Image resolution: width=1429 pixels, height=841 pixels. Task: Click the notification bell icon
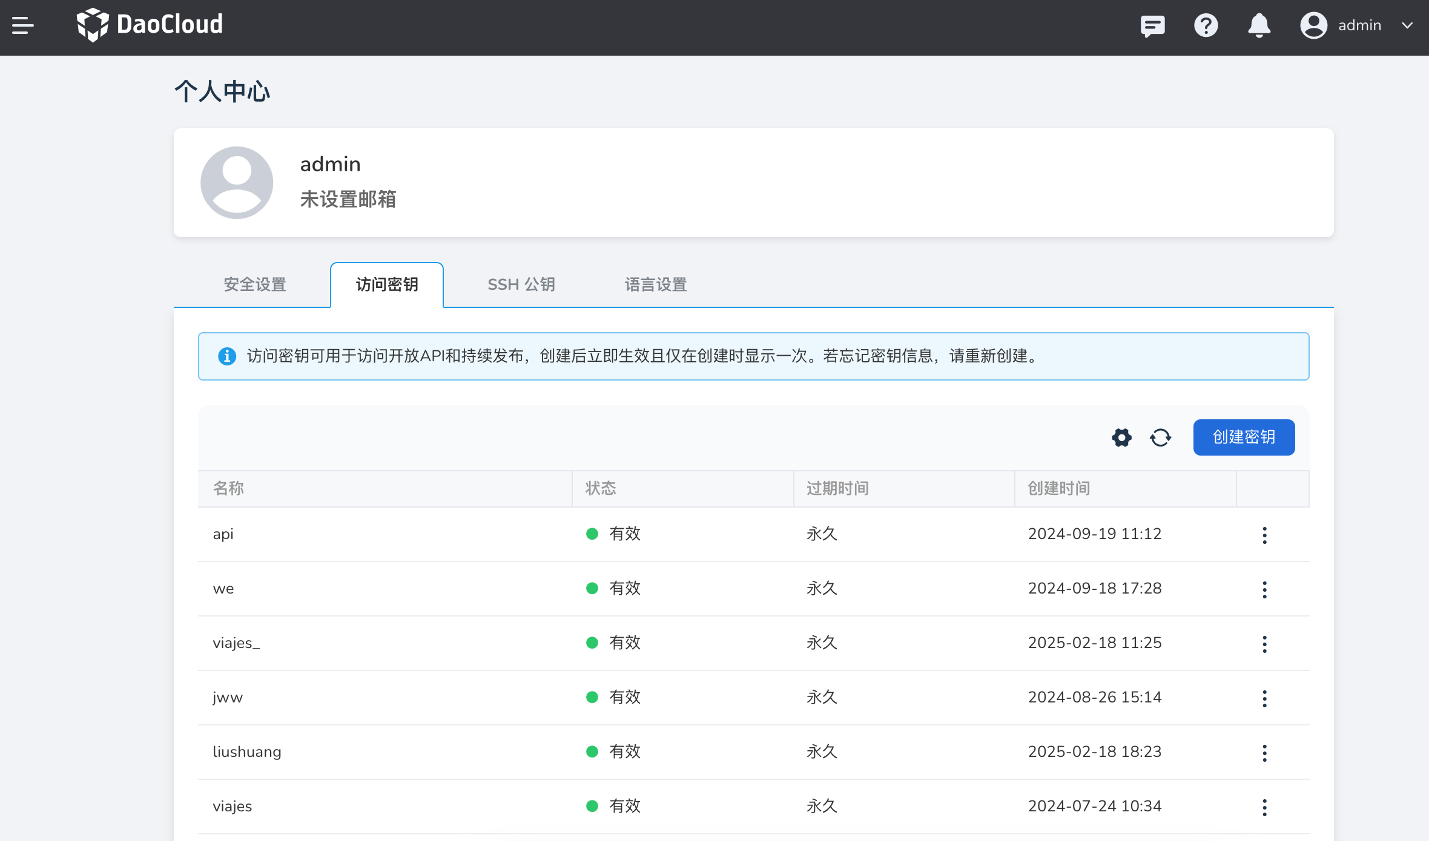pos(1260,26)
